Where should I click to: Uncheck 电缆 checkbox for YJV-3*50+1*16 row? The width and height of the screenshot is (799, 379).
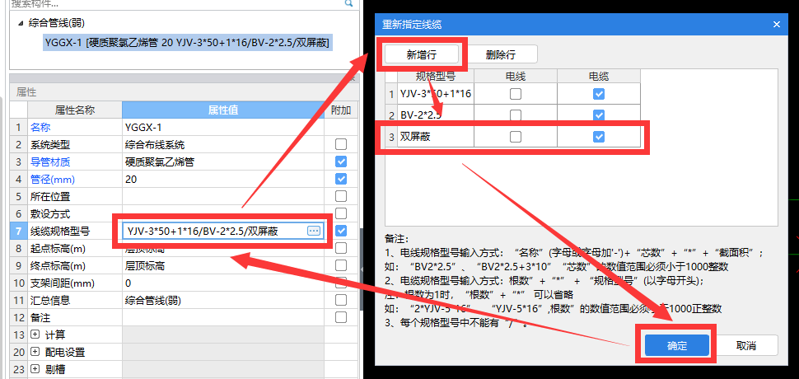[x=599, y=94]
